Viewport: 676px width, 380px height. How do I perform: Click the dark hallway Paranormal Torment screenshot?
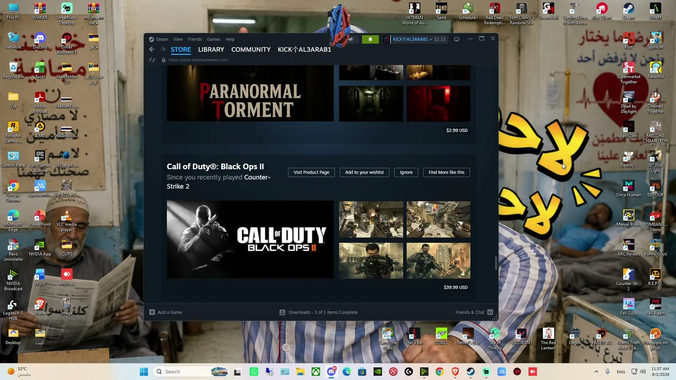(371, 103)
